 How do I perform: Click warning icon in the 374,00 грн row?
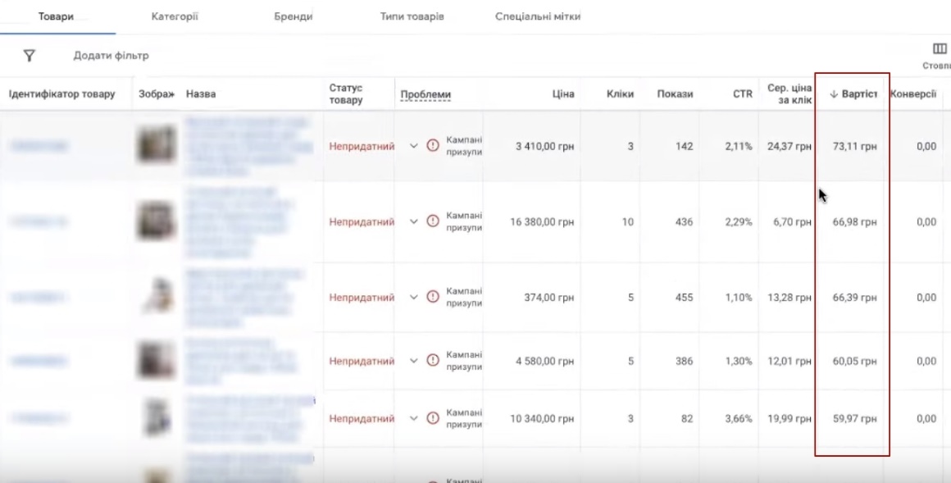434,297
